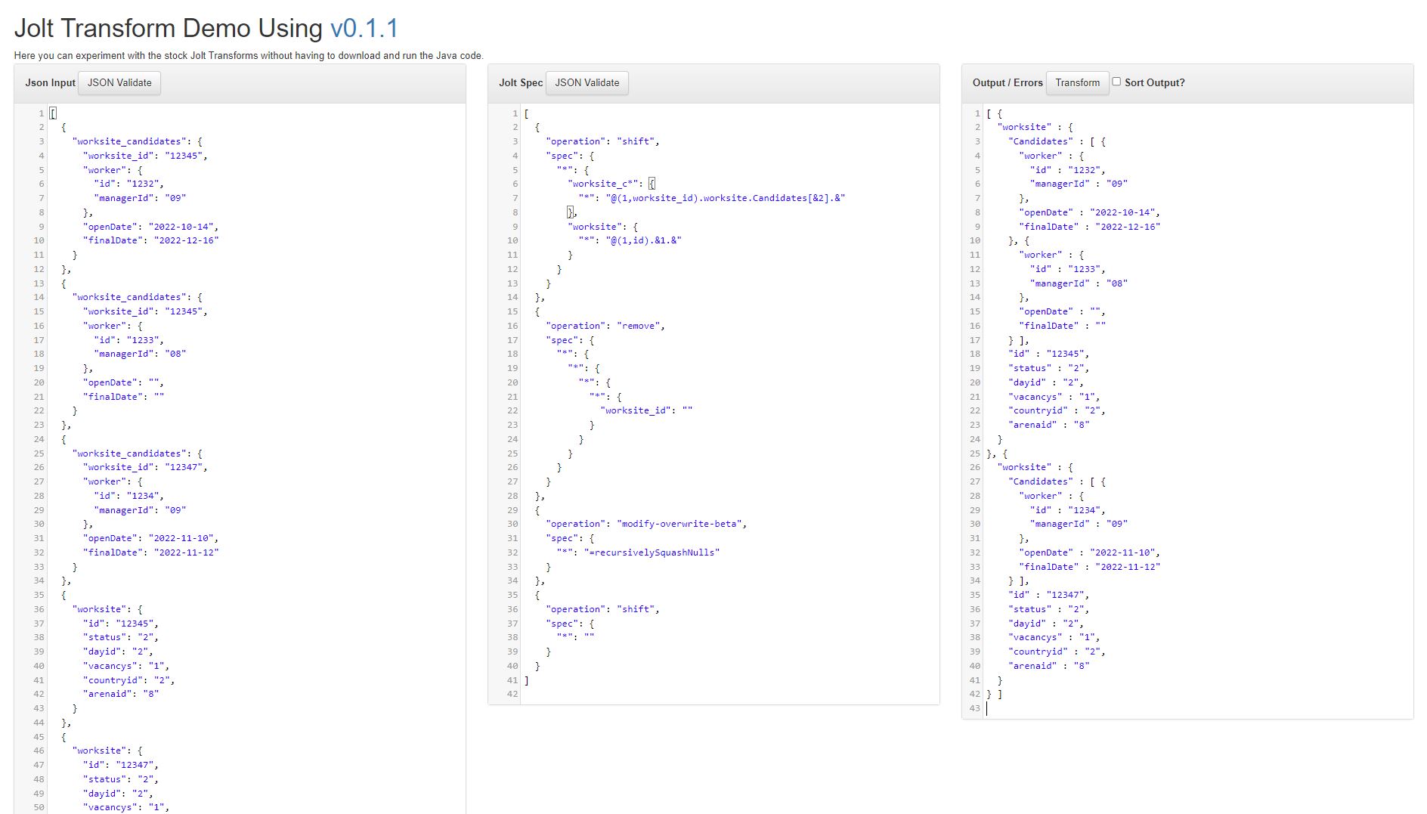Open the v0.1.1 version link

[364, 28]
